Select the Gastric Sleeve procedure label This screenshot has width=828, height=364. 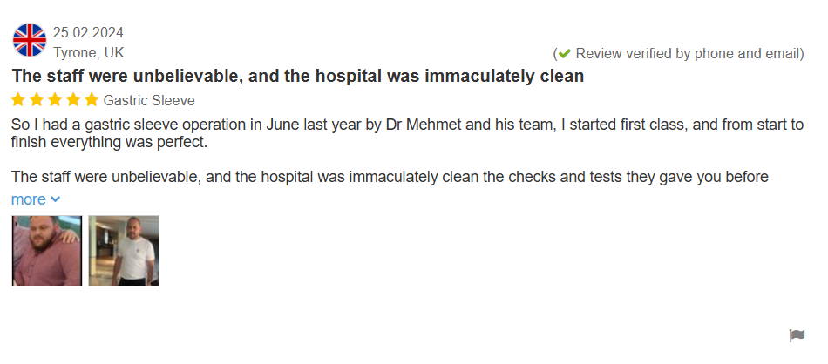149,101
